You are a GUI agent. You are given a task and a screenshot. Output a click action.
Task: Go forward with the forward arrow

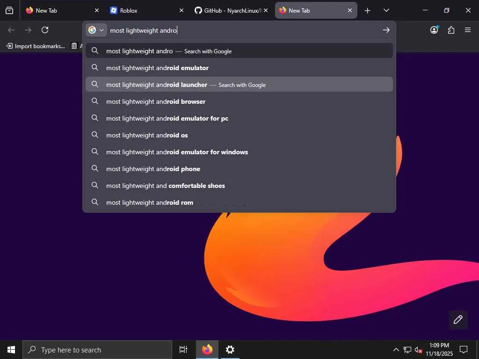click(28, 30)
